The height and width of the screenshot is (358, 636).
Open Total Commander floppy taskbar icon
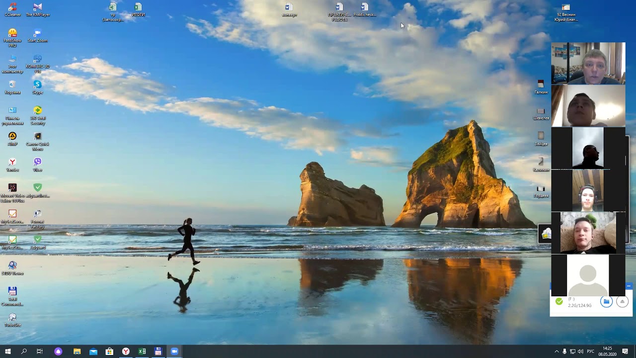point(158,352)
